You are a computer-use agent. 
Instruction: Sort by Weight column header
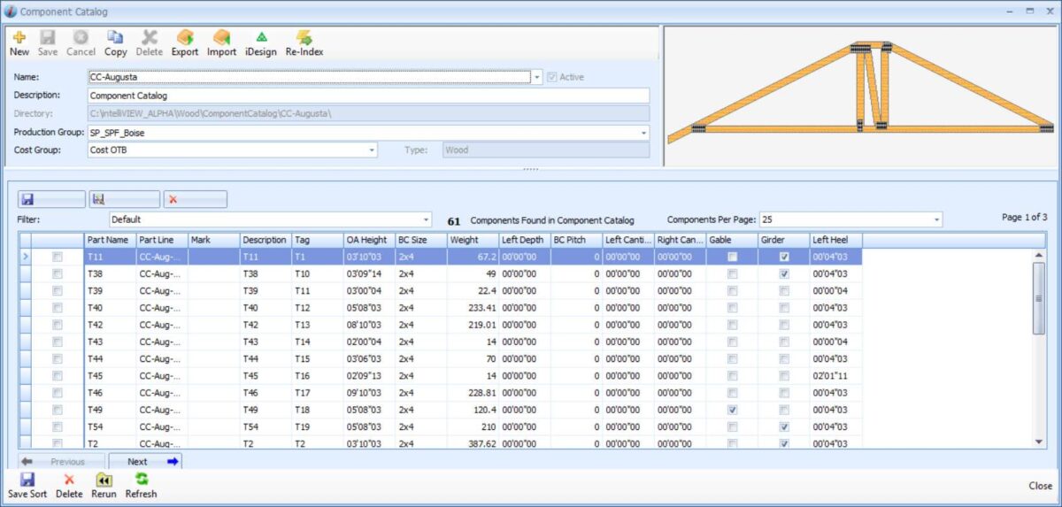tap(473, 240)
